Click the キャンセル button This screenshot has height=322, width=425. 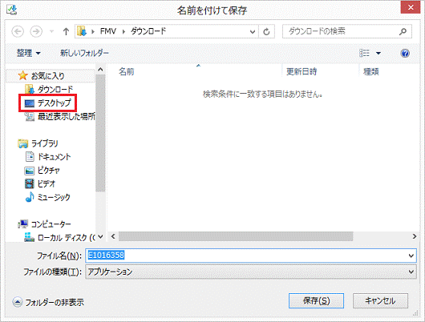[380, 300]
